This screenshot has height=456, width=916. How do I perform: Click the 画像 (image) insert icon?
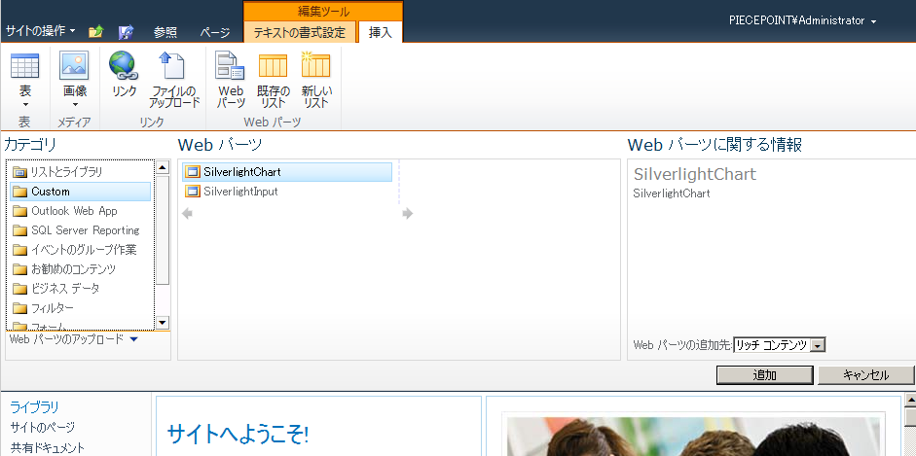pos(74,65)
